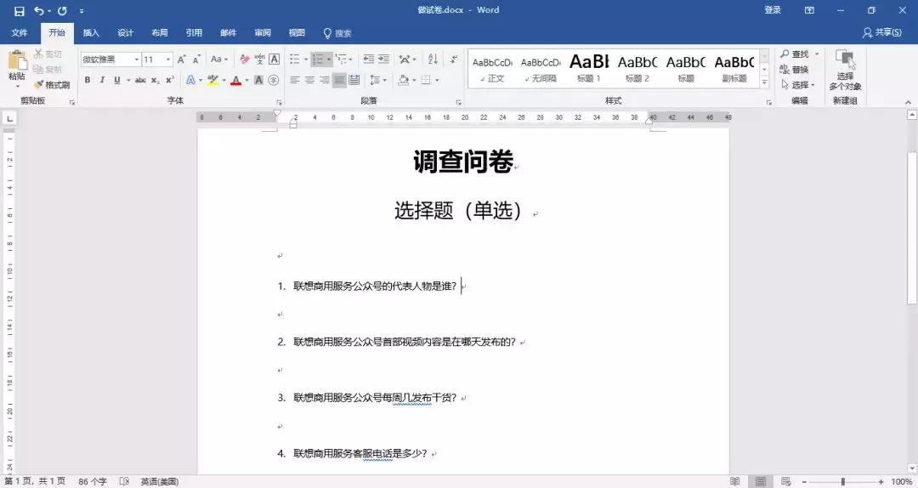Click the enclosed character (circled 字) icon
This screenshot has width=918, height=488.
click(274, 80)
